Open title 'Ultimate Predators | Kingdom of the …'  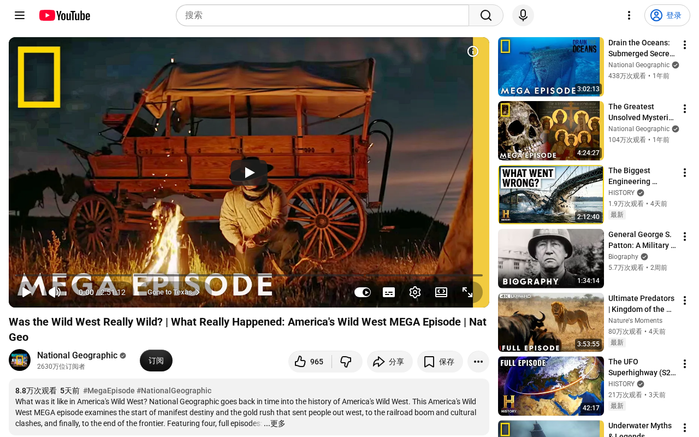point(641,304)
